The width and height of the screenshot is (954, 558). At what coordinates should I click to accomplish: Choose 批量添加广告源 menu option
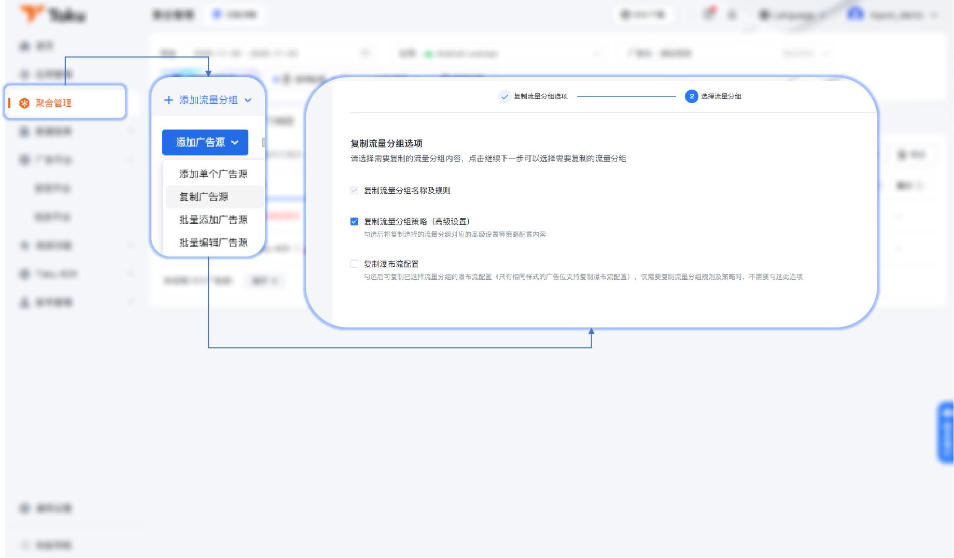click(x=213, y=220)
